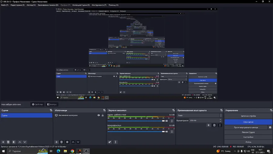
Task: Stop recording with Спри запис
Action: (248, 122)
